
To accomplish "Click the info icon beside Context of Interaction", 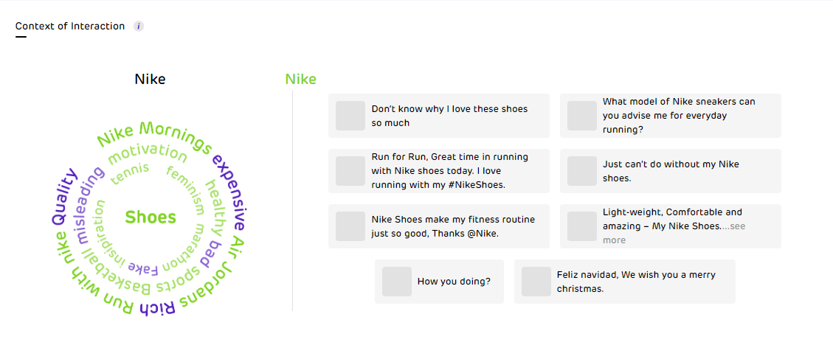I will (139, 27).
